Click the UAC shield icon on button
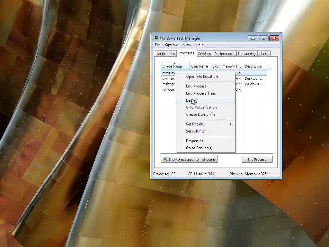Image resolution: width=329 pixels, height=247 pixels. tap(165, 160)
